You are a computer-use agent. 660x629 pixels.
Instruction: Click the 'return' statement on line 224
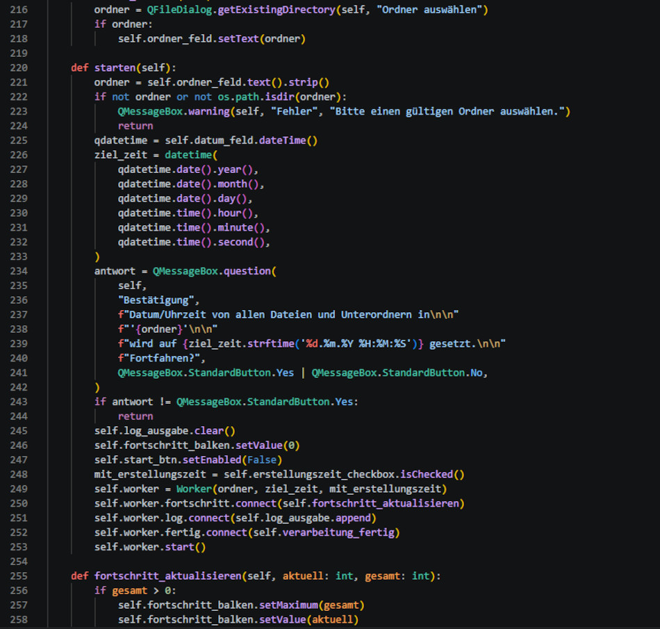pyautogui.click(x=135, y=126)
